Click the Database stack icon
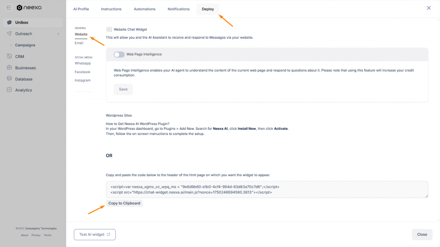The height and width of the screenshot is (247, 440). pos(9,79)
